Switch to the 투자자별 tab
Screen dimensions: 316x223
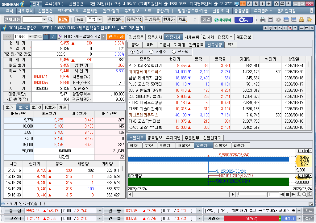173,138
